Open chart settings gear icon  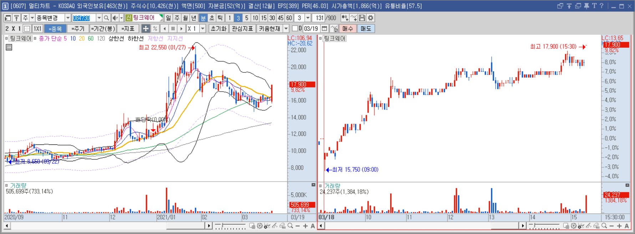tap(371, 18)
